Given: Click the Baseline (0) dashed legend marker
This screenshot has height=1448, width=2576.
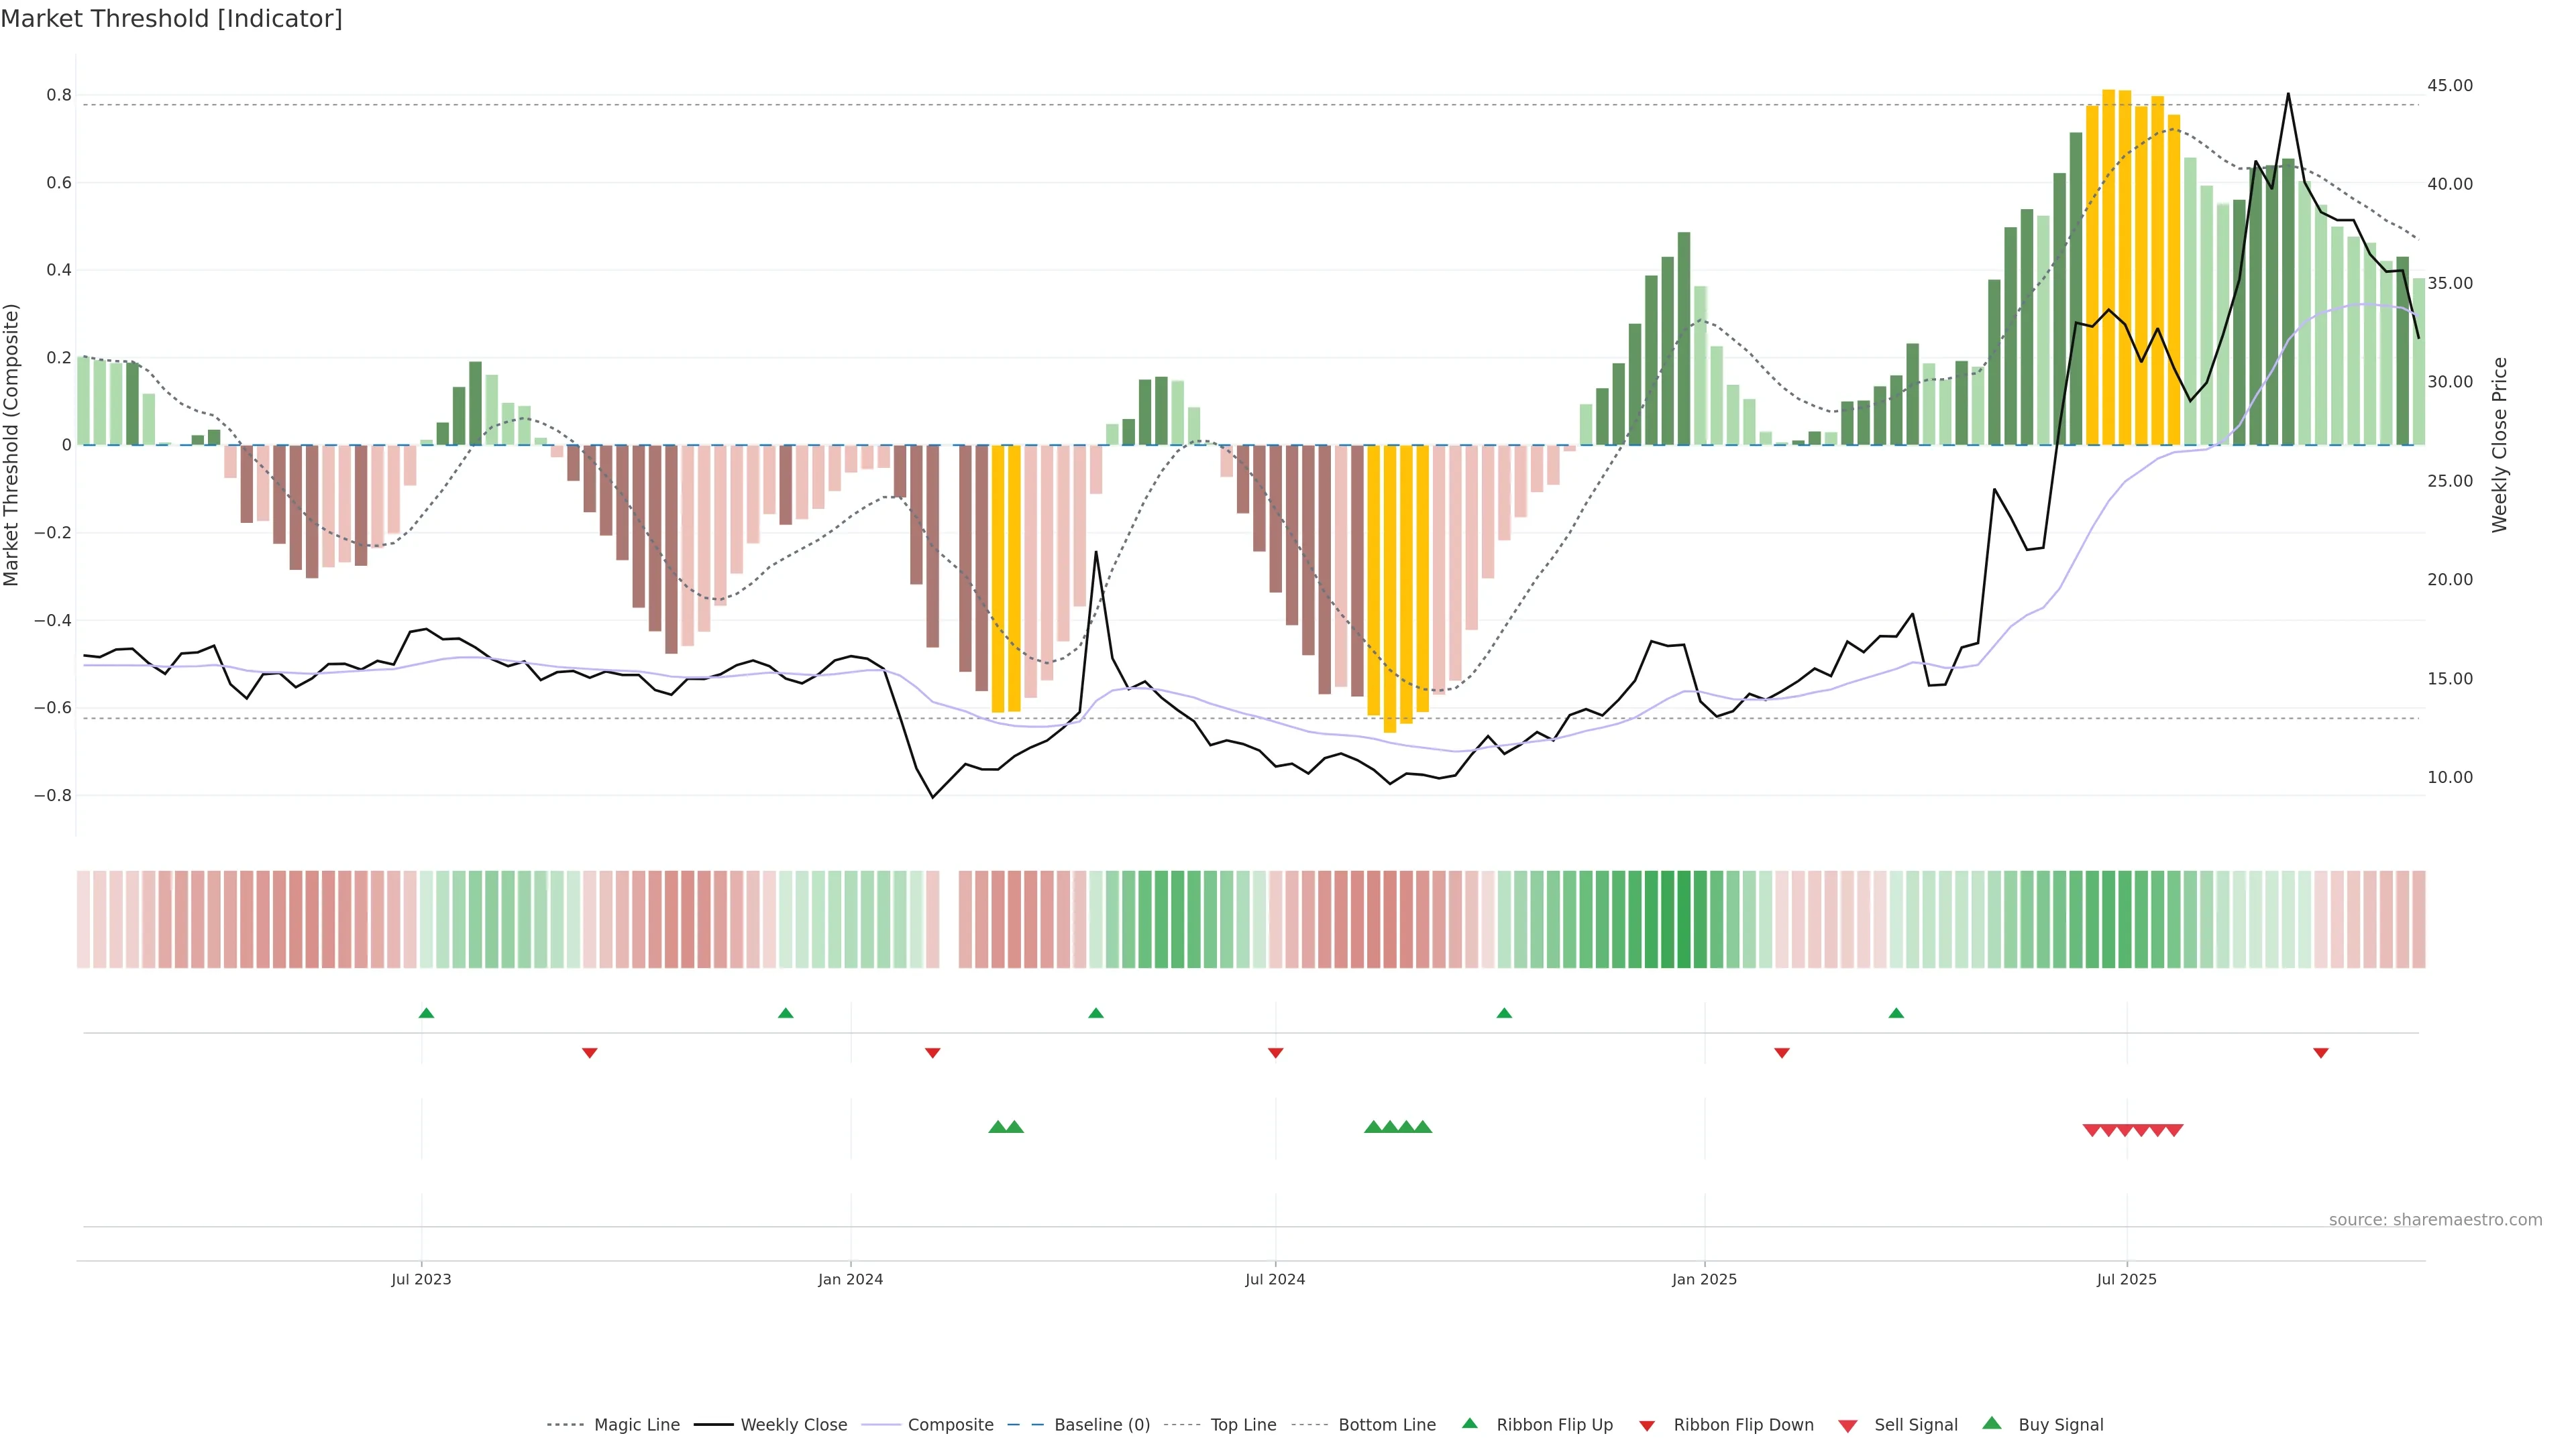Looking at the screenshot, I should coord(1025,1425).
